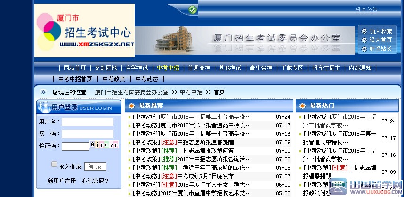Open the 普通高考 navigation menu item

199,68
